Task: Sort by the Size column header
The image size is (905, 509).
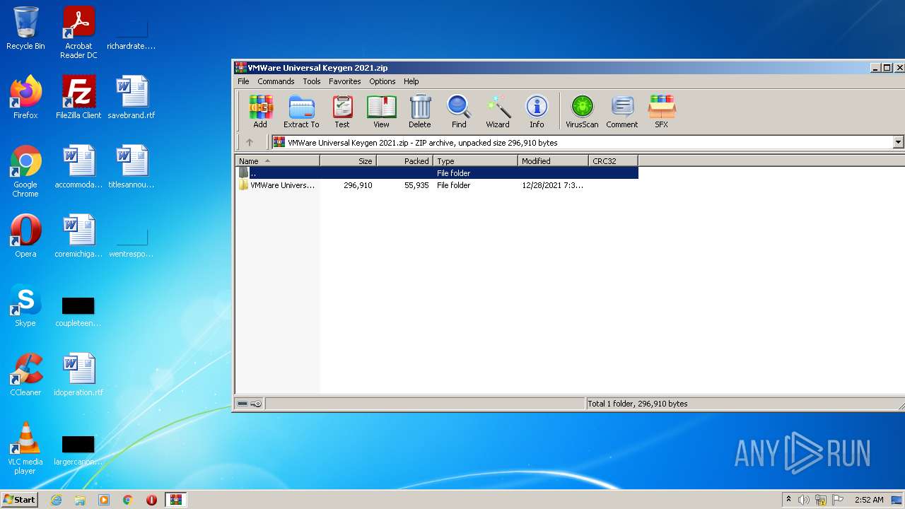Action: [348, 160]
